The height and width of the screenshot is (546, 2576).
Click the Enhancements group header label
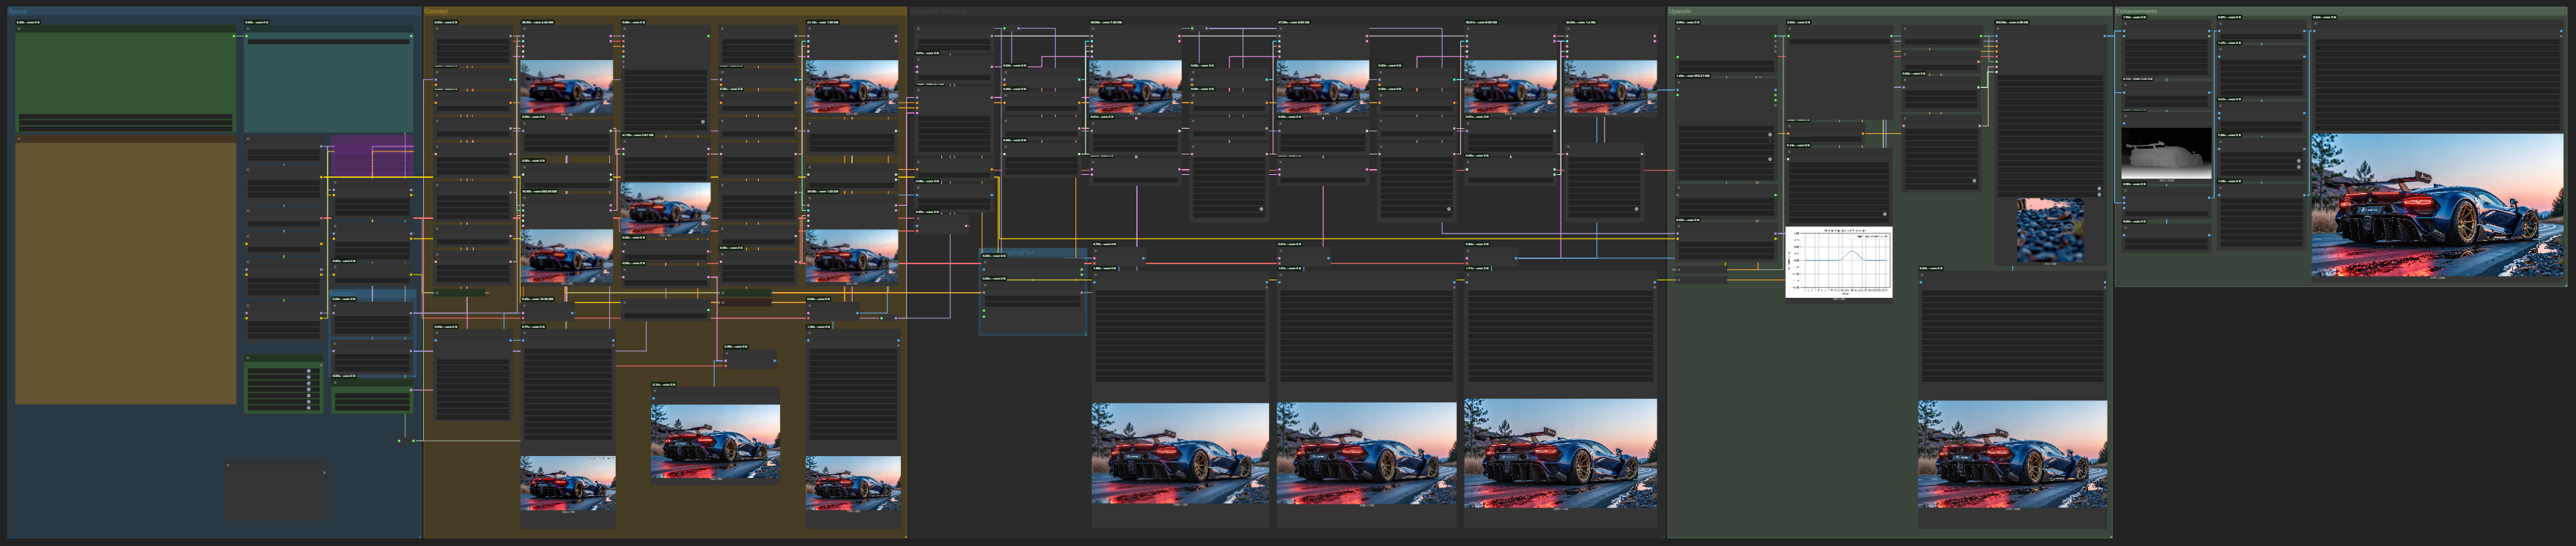(2136, 11)
